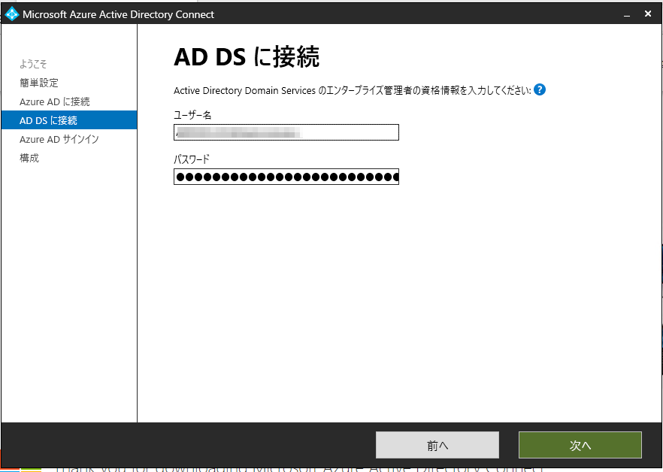Close the Azure AD Connect window
663x472 pixels.
[648, 14]
